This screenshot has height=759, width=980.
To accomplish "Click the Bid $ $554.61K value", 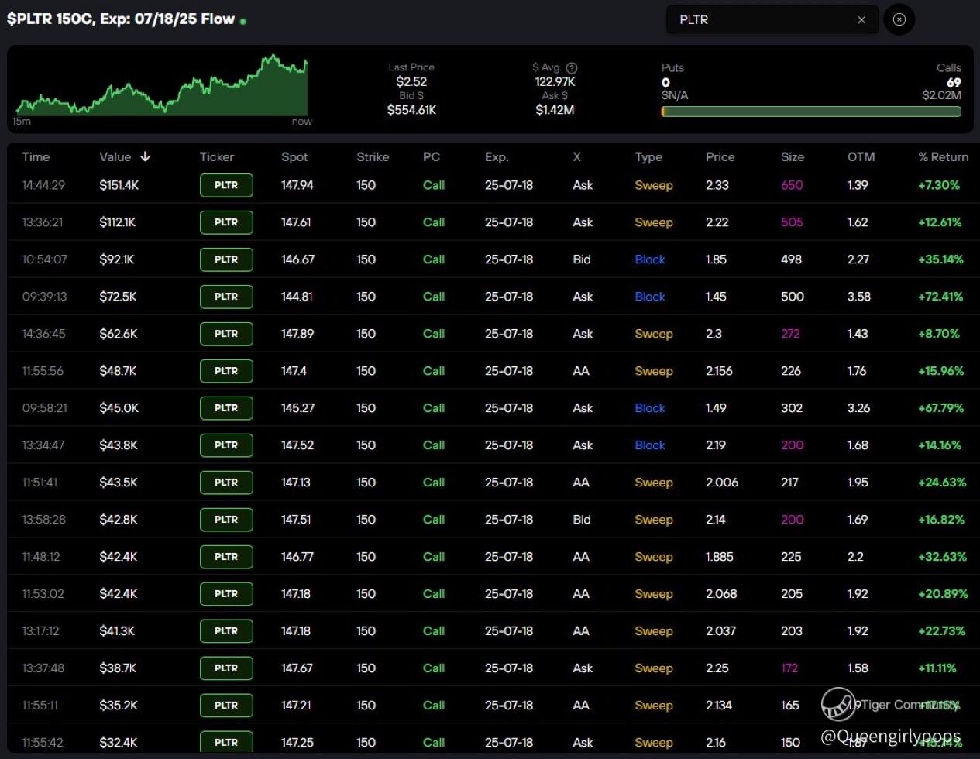I will pos(411,110).
